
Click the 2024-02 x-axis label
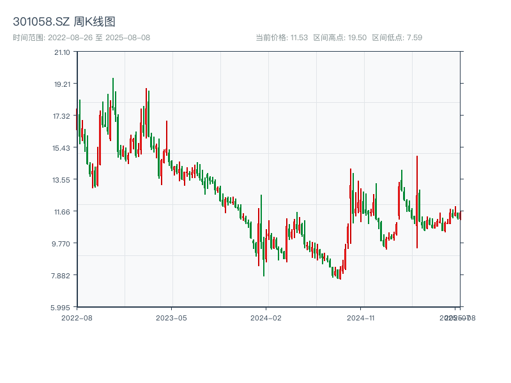(x=266, y=318)
